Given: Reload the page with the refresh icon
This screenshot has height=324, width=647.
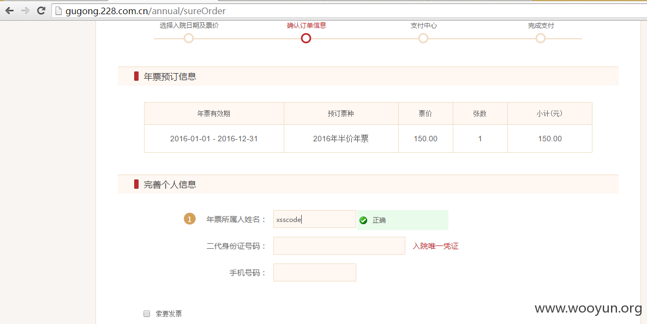Looking at the screenshot, I should point(41,11).
